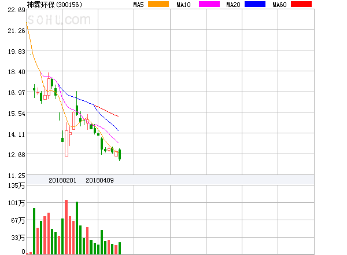
Task: Click the MA60 legend label
Action: 279,5
